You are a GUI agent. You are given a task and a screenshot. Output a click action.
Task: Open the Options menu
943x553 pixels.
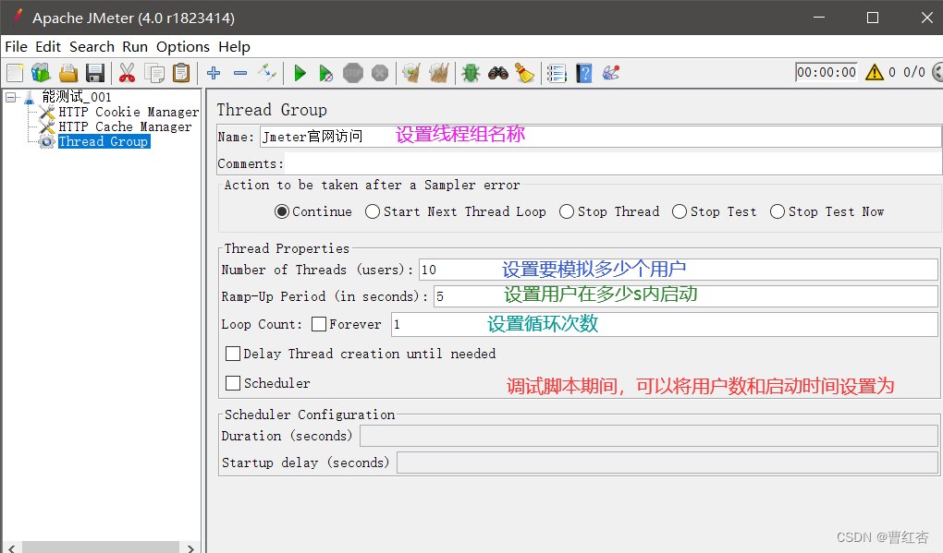(183, 47)
